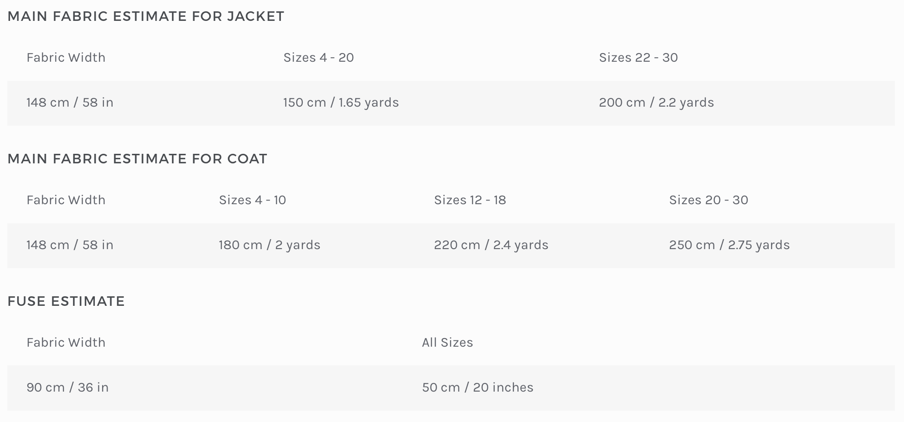904x422 pixels.
Task: Click the 250 cm / 2.75 yards cell
Action: pyautogui.click(x=729, y=245)
